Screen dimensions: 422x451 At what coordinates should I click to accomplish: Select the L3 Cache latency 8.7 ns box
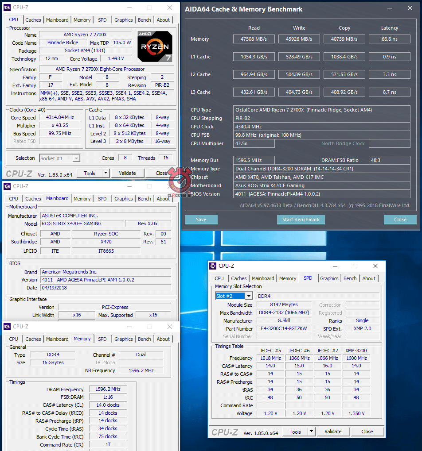click(x=390, y=92)
